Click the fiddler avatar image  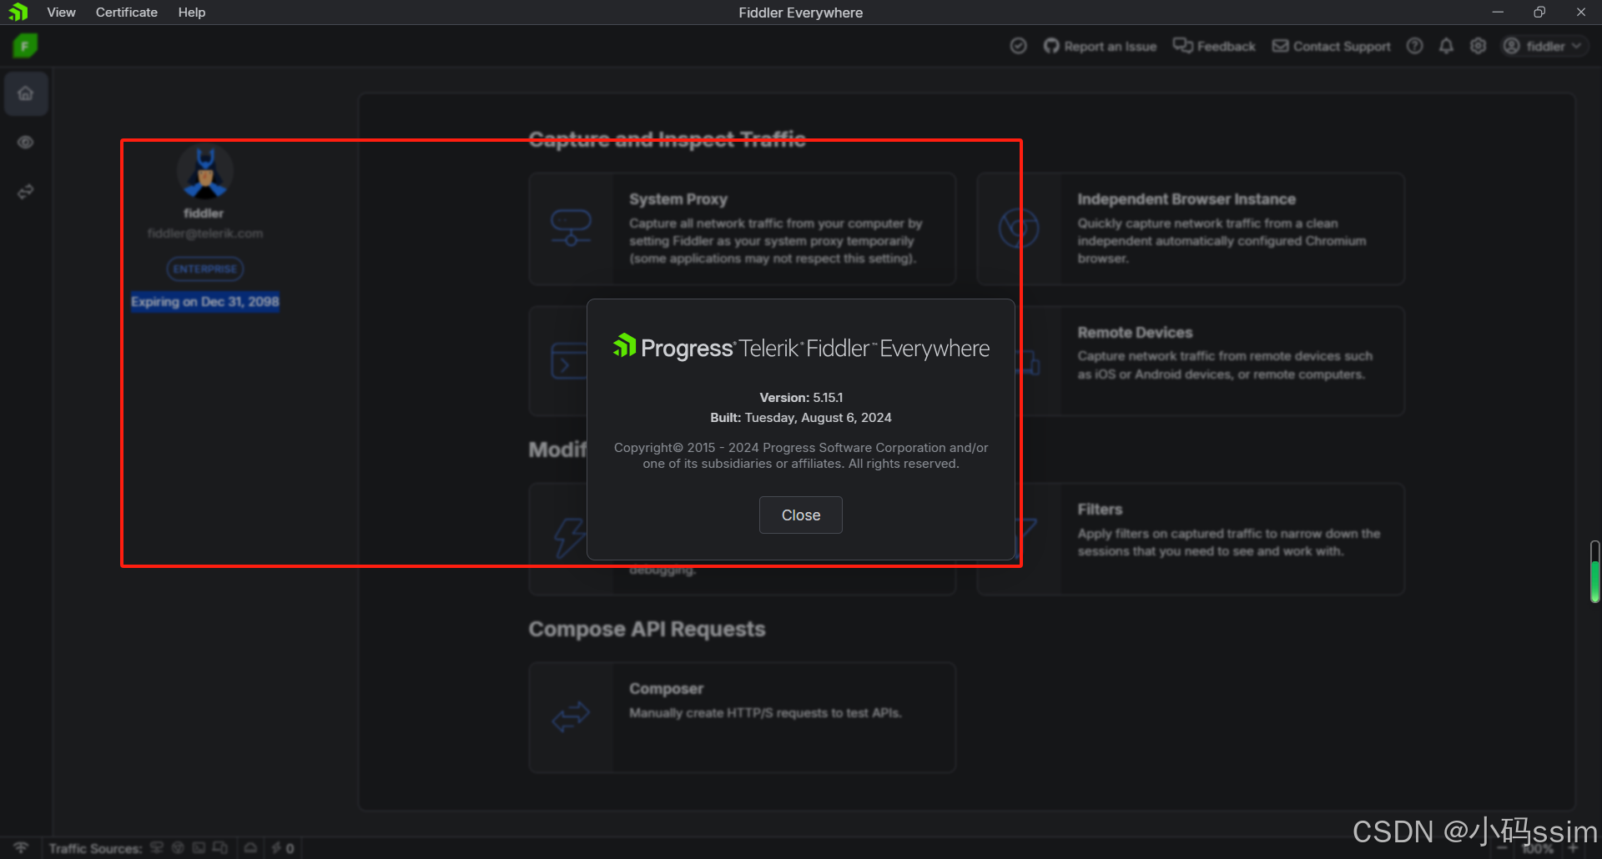click(x=204, y=173)
